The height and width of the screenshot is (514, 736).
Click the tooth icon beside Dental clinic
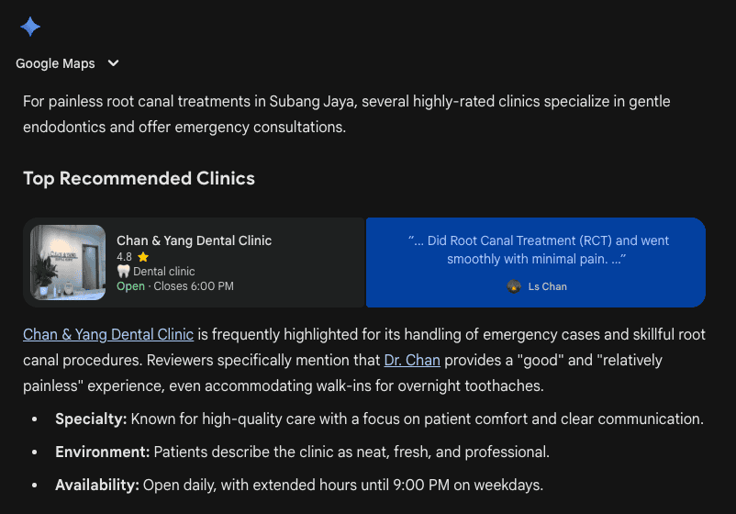(123, 272)
